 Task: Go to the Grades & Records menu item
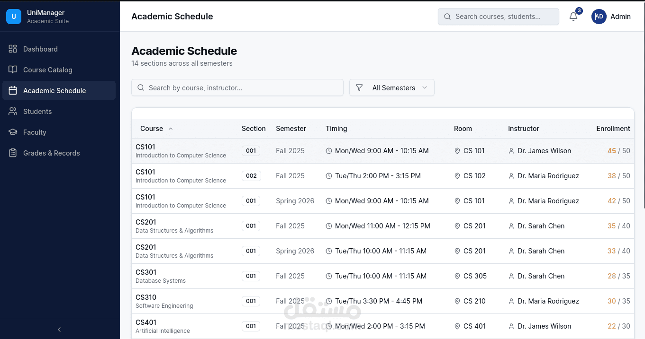51,153
